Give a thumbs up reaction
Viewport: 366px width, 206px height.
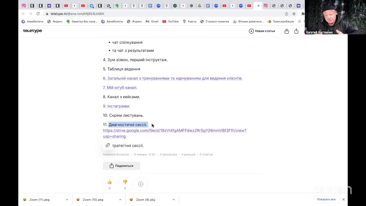point(110,184)
